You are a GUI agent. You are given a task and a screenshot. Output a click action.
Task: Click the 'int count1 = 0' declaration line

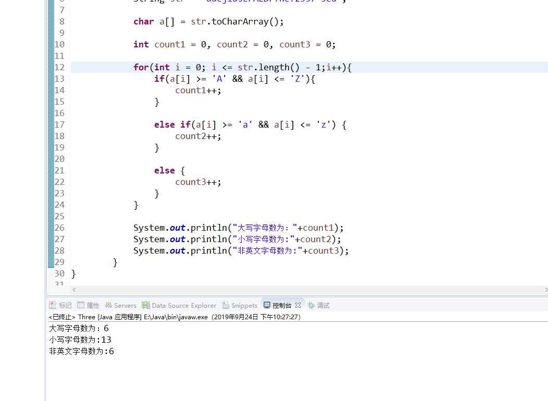pos(234,44)
